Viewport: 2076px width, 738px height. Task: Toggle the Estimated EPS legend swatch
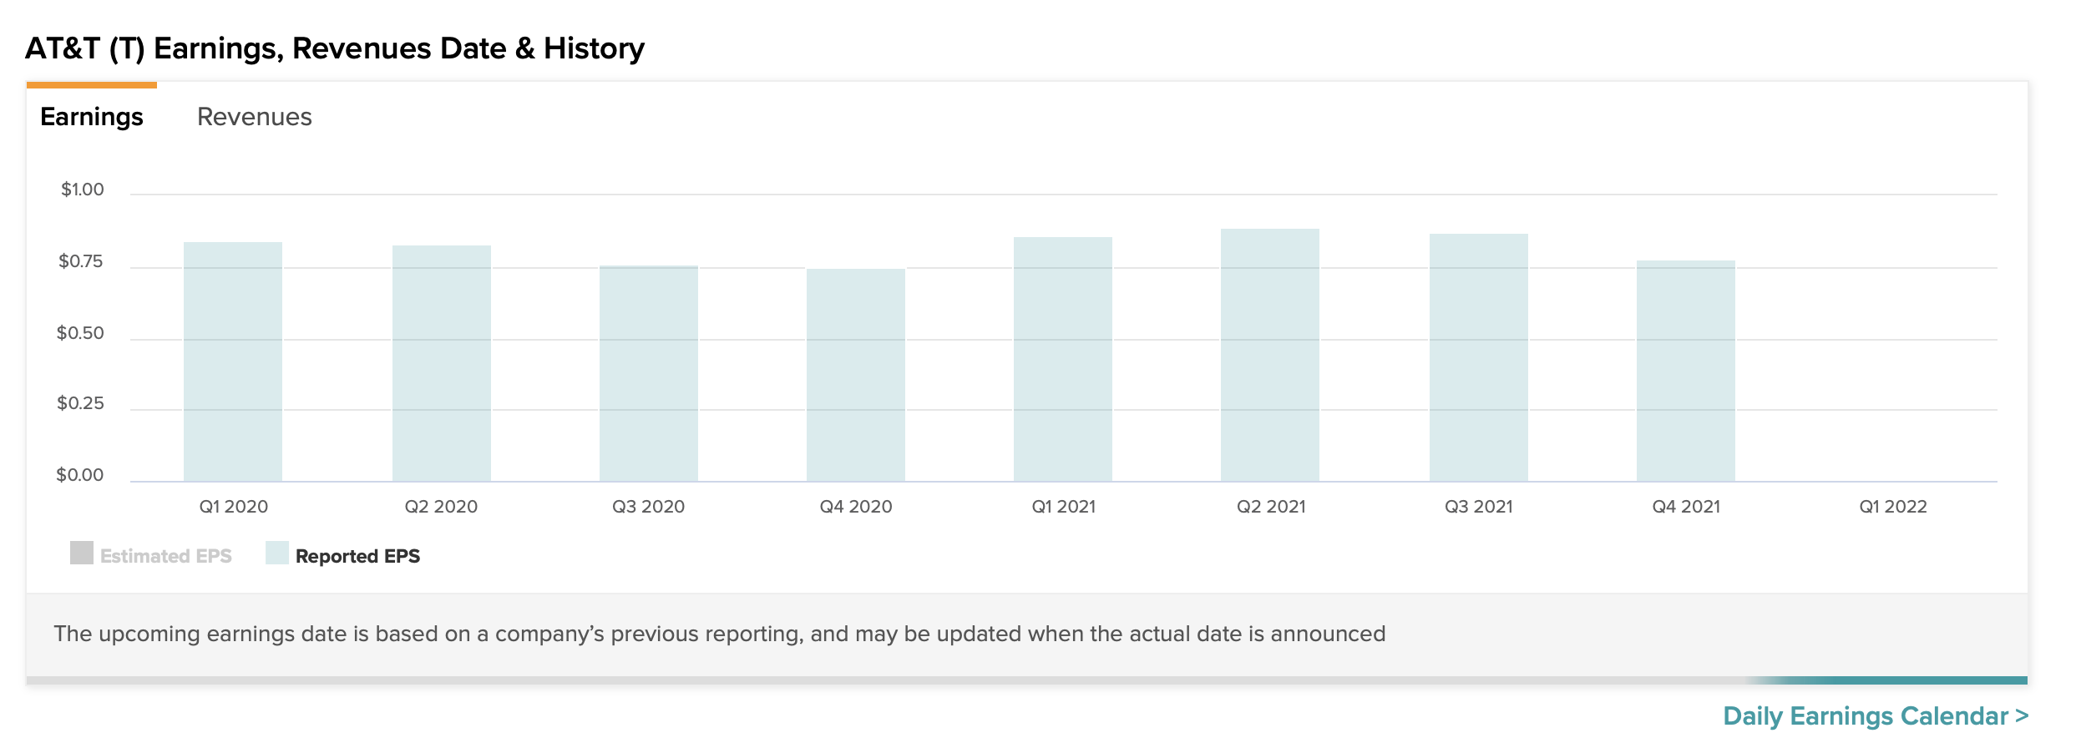82,553
